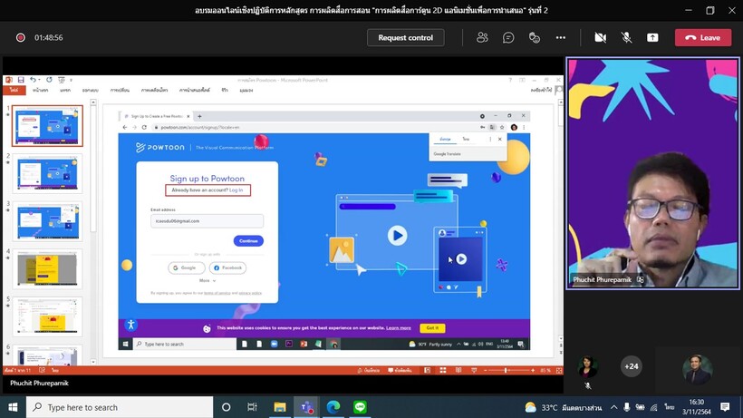Open the second PowerPoint ribbon tab (Home)

pos(40,90)
